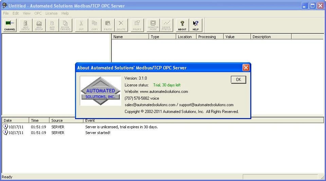Select 'Server is unlicensed, trial expires' event text
The width and height of the screenshot is (326, 181).
pos(122,127)
